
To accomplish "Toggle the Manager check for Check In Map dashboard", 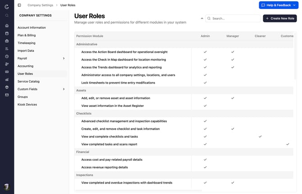I will tap(233, 59).
